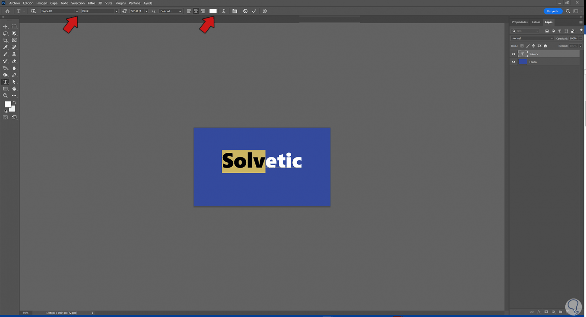Toggle layer filtering on or off

point(581,30)
